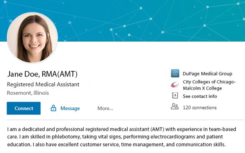The image size is (245, 153).
Task: Click the Registered Medical Assistant headline
Action: pyautogui.click(x=43, y=84)
